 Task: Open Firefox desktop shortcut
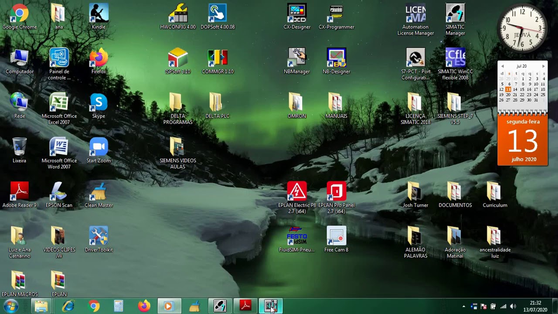[x=99, y=61]
